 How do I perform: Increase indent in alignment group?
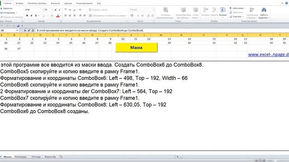coord(84,16)
